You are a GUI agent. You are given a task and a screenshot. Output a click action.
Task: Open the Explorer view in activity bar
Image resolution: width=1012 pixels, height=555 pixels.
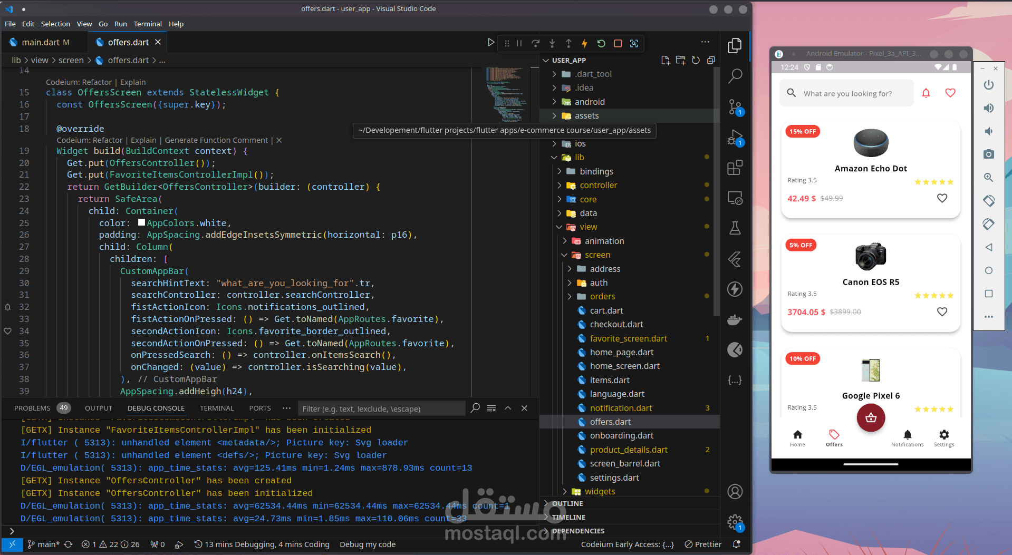click(735, 46)
